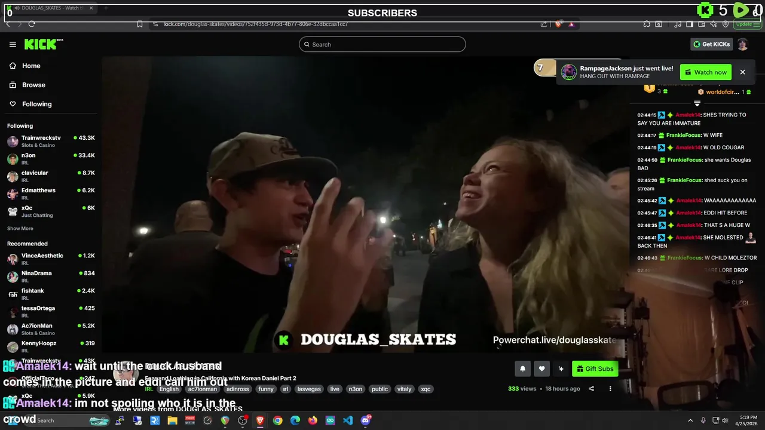765x430 pixels.
Task: Click the volume icon in system tray
Action: (725, 420)
